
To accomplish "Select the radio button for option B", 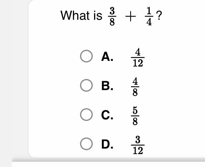I will 86,85.
